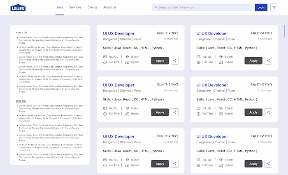Click the Full Time clock icon in the bottom-right card

coord(198,165)
